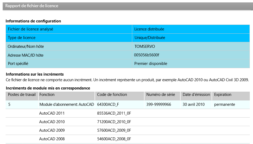Viewport: 253px width, 144px height.
Task: Select the TOMSERVO host name value
Action: coord(145,46)
